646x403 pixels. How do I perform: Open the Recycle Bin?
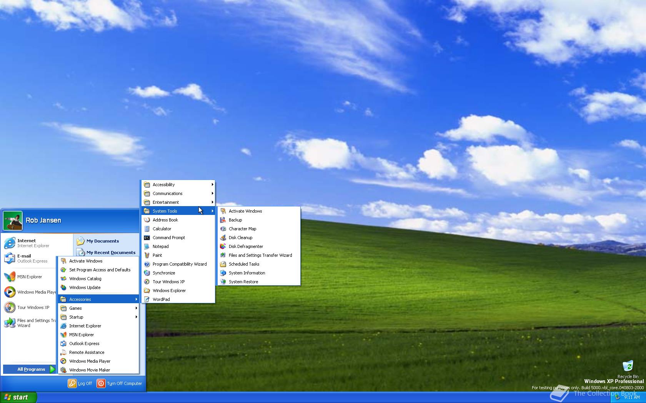click(x=628, y=365)
